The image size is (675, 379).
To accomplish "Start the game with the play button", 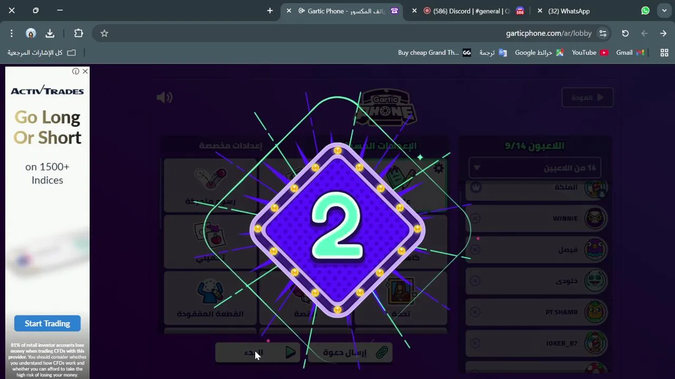I will coord(257,353).
